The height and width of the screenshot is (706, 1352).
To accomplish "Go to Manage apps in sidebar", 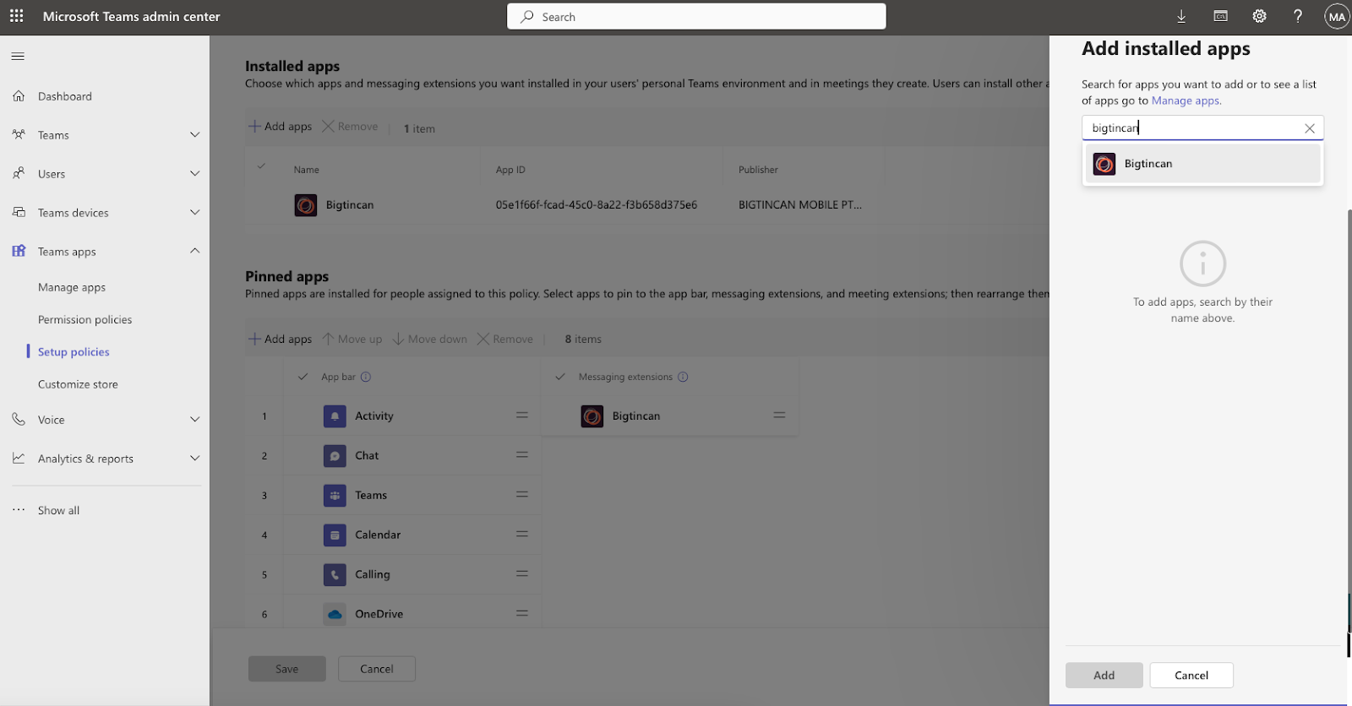I will 72,288.
